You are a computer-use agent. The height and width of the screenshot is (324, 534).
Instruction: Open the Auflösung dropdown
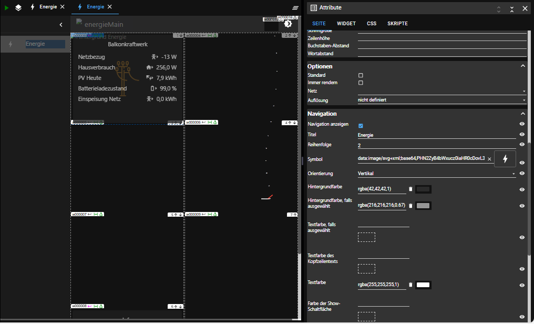click(x=441, y=99)
